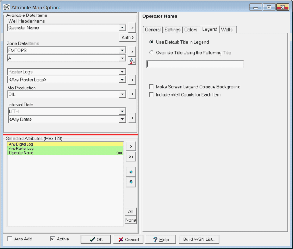Open the FMTOPS zone data dropdown

[122, 51]
